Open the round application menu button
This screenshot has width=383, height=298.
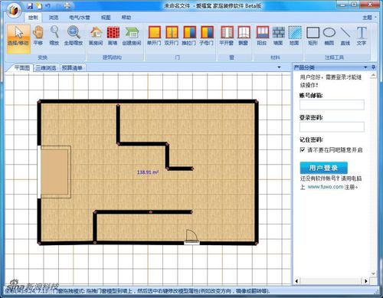pos(14,11)
